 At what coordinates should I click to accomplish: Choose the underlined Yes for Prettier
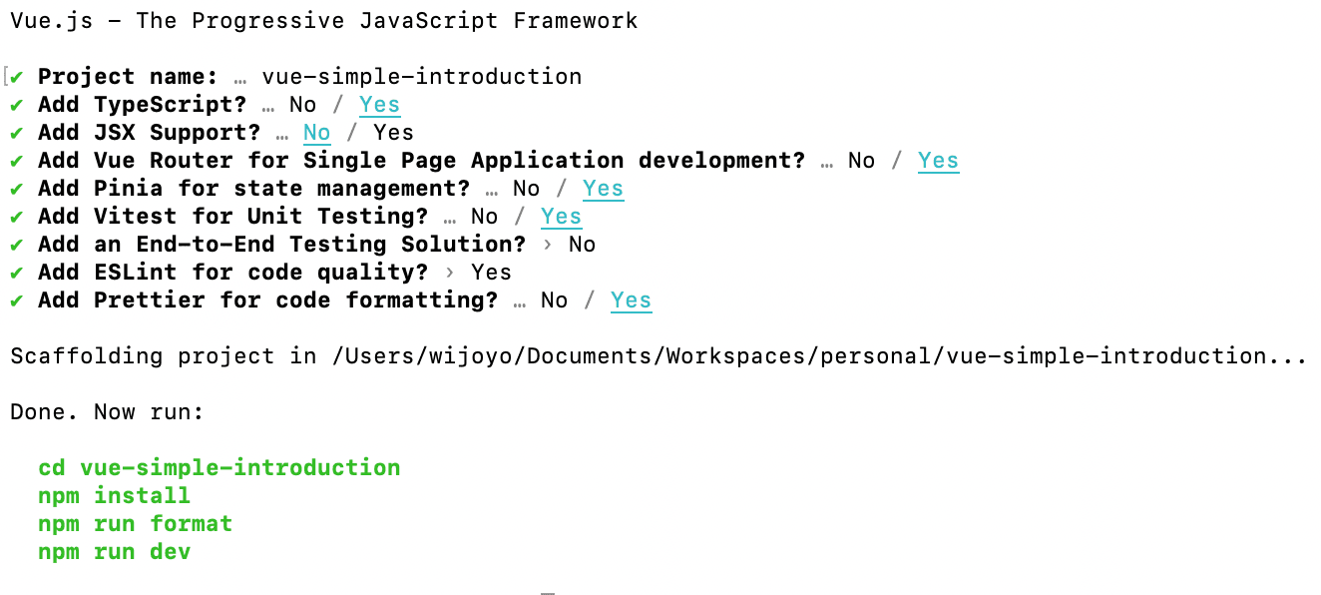pos(632,300)
